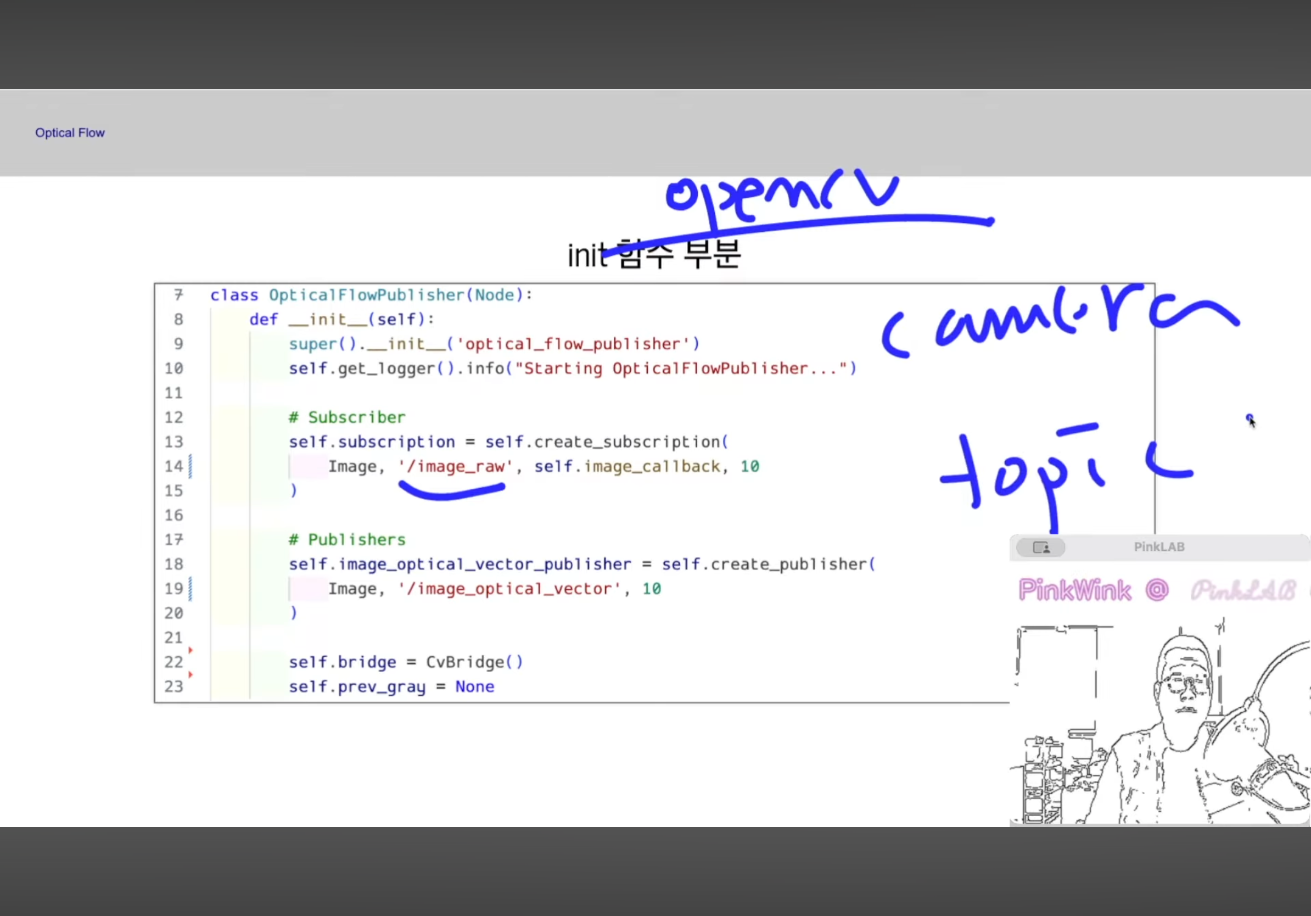The width and height of the screenshot is (1311, 916).
Task: Click the '/image_raw' topic string
Action: coord(455,467)
